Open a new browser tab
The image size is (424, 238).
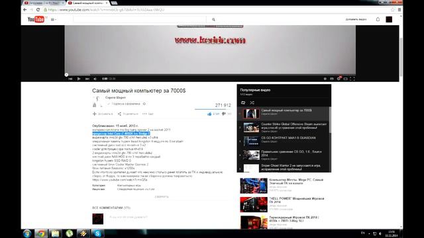click(114, 3)
